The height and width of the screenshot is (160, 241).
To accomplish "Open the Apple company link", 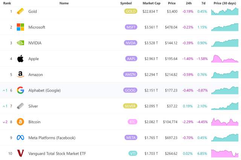I will click(x=34, y=59).
